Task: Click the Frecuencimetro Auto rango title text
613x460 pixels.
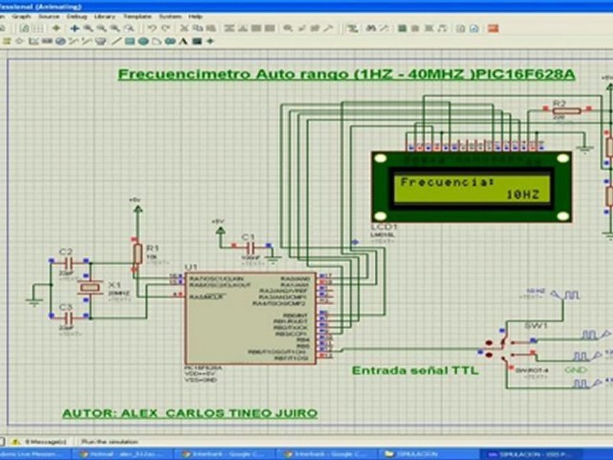Action: 346,74
